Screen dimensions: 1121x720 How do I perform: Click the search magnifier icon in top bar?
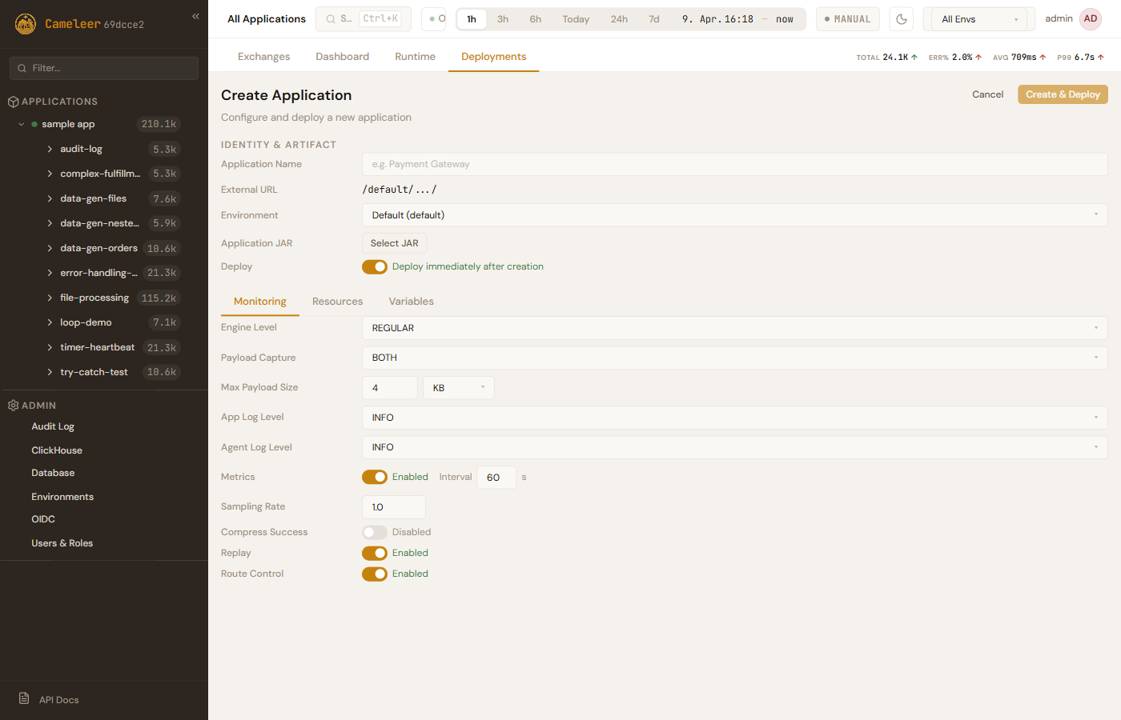331,19
